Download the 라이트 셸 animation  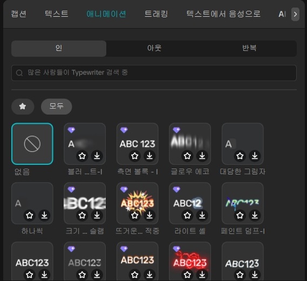202,215
